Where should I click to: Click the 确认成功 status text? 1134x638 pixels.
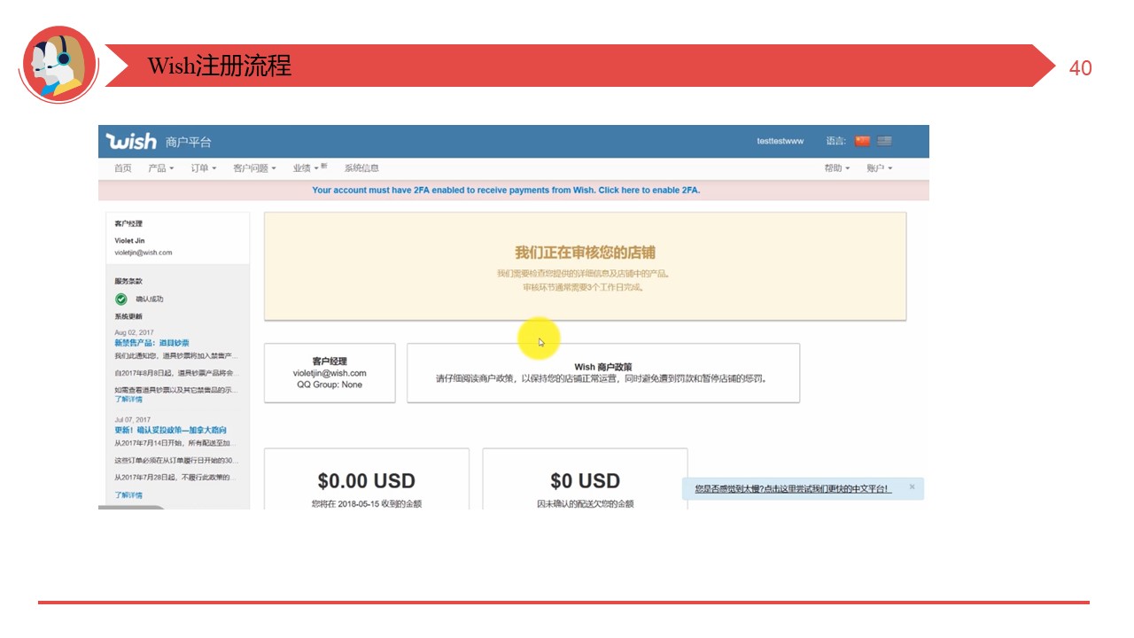[149, 300]
